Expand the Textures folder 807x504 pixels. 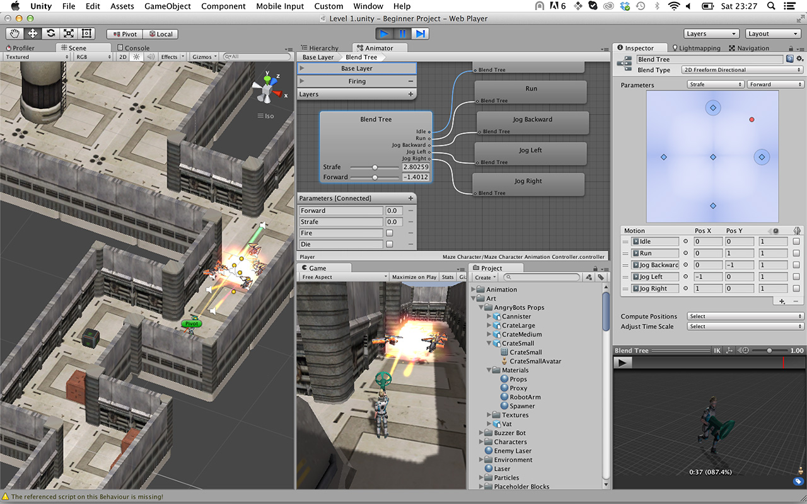click(x=489, y=415)
